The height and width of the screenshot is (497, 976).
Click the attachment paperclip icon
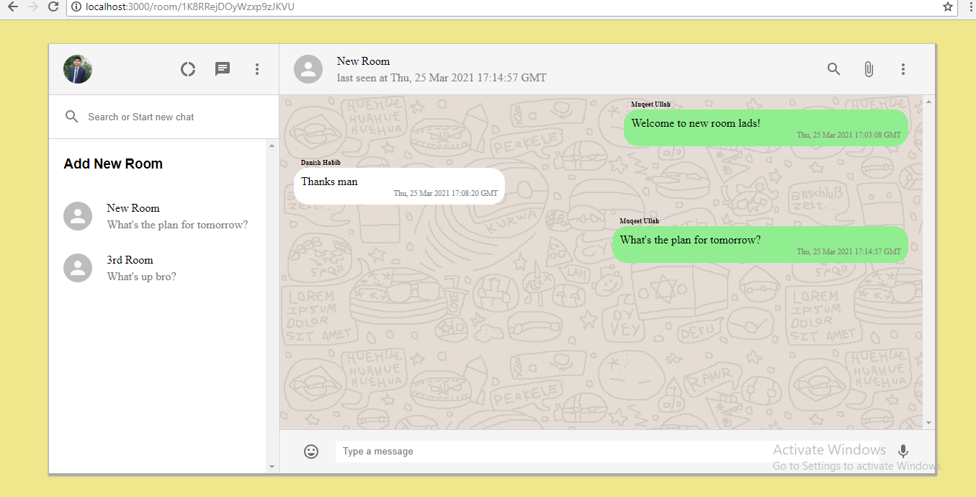coord(868,68)
